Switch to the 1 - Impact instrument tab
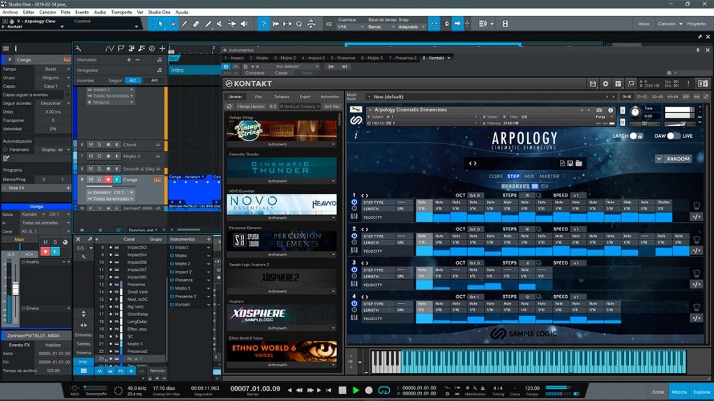 click(234, 58)
